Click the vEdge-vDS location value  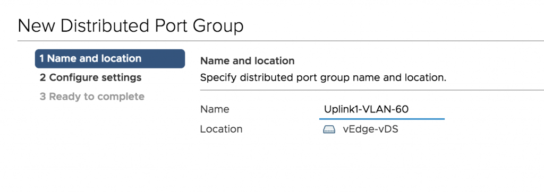[370, 129]
